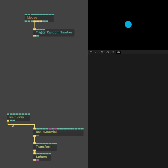Viewport: 168px width, 168px height.
Task: Select the TriggerRandomNumber node
Action: 54,32
